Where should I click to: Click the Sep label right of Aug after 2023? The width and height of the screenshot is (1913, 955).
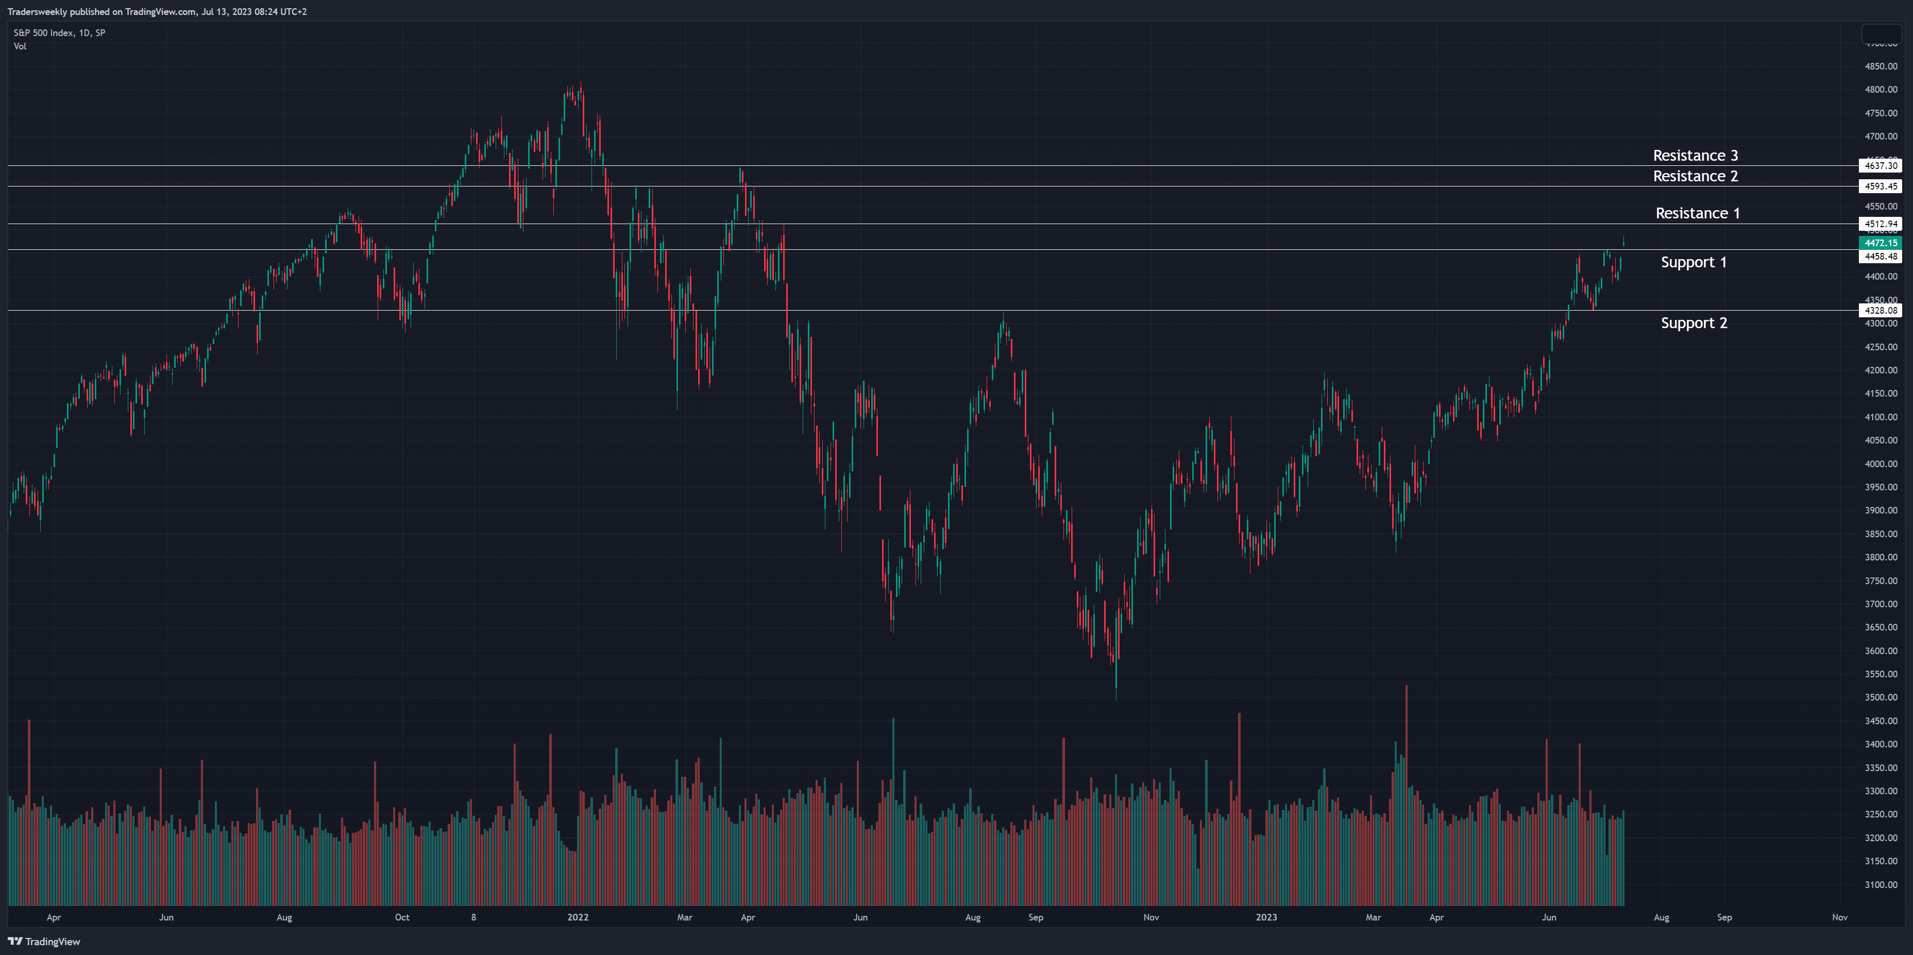pyautogui.click(x=1724, y=917)
